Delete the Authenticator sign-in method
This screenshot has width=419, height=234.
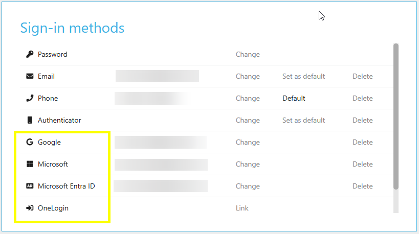[x=362, y=120]
